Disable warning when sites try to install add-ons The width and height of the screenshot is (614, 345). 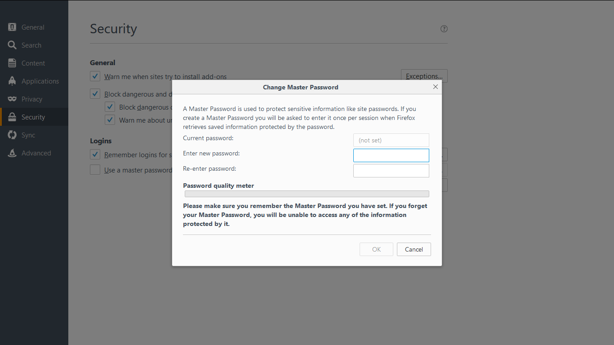coord(95,76)
